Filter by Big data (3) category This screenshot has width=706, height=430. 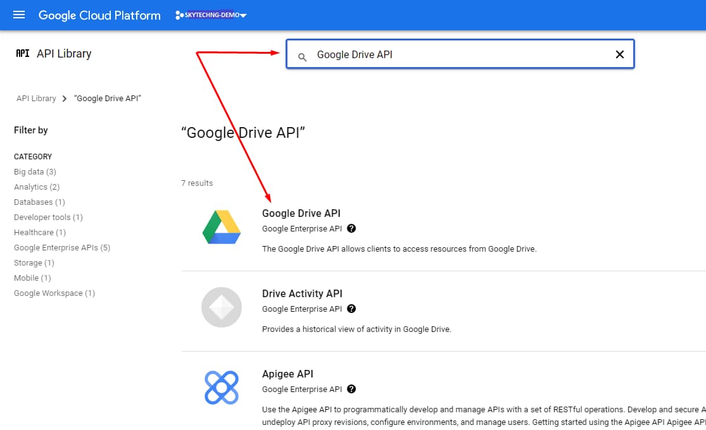coord(35,172)
